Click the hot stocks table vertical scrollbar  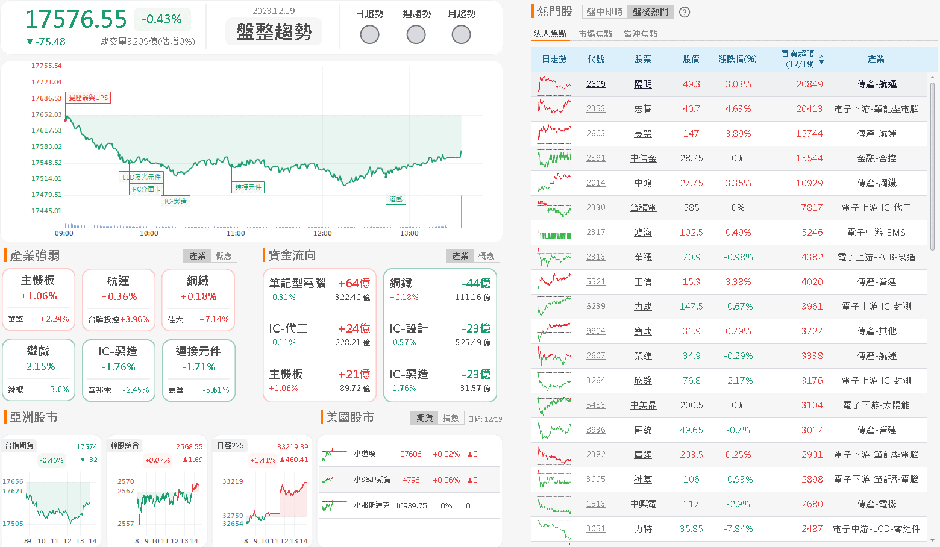[933, 166]
